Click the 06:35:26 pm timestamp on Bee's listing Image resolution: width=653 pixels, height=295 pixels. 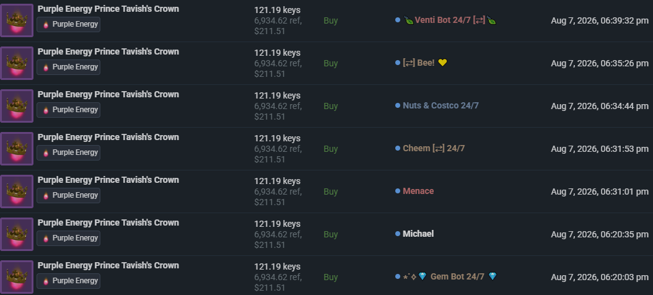[600, 63]
